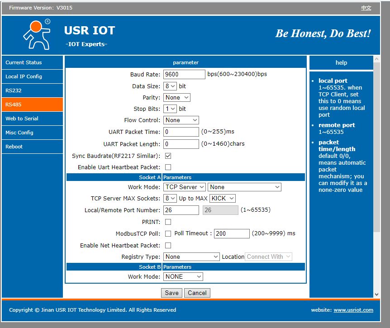Viewport: 390px width, 328px height.
Task: Click the USR IOT running man logo
Action: (37, 34)
